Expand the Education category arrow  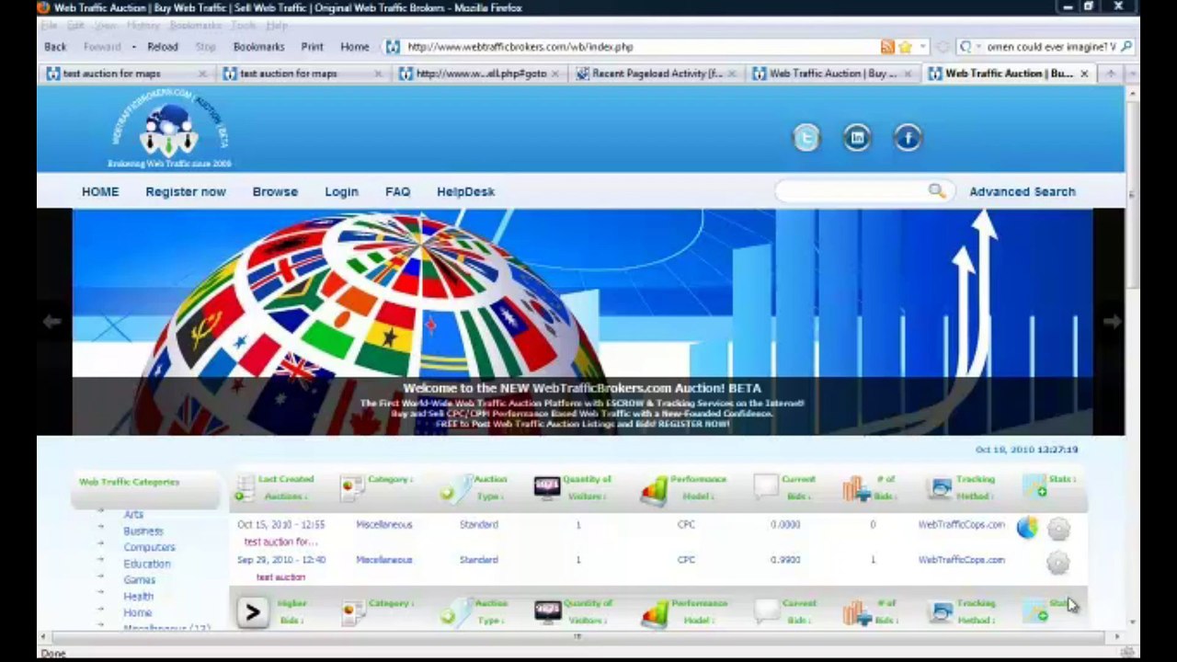click(x=101, y=560)
